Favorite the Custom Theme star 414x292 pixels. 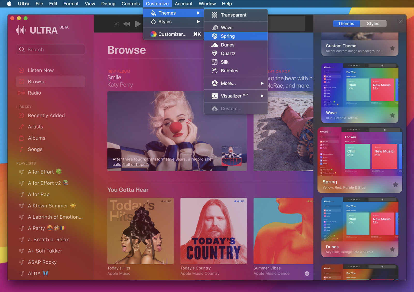click(x=392, y=48)
